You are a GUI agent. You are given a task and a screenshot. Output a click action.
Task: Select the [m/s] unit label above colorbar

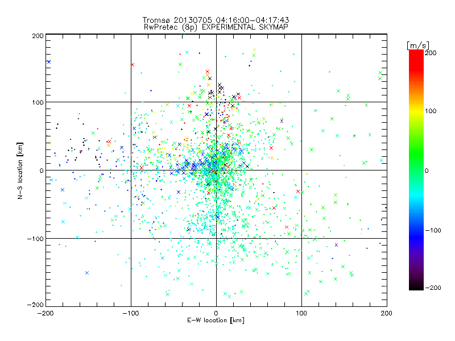tap(418, 45)
